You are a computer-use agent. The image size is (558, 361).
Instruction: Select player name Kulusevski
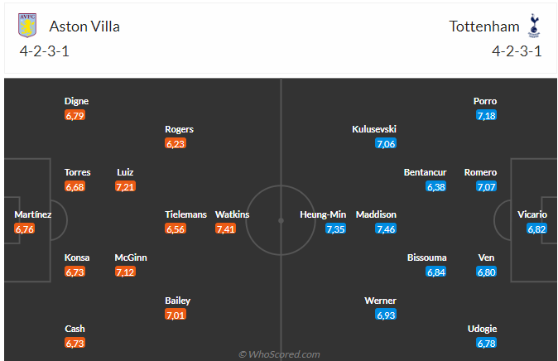(374, 129)
